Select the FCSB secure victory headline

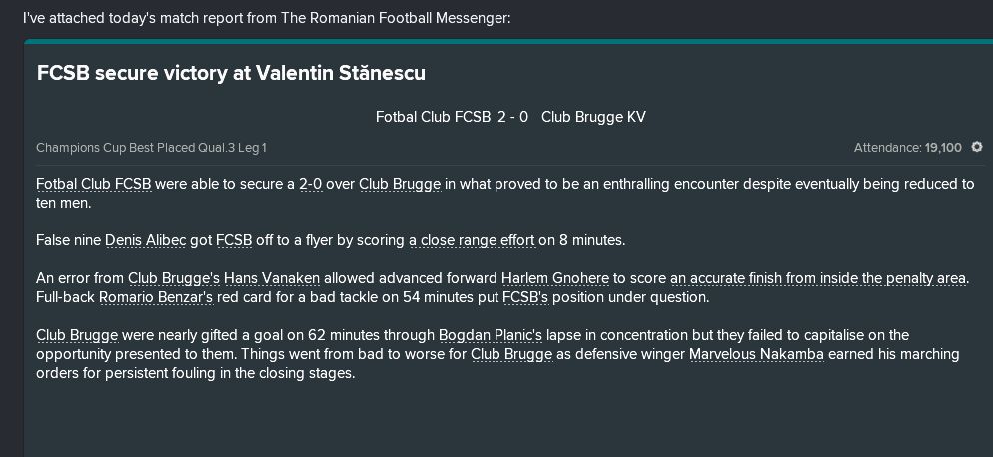pos(231,74)
